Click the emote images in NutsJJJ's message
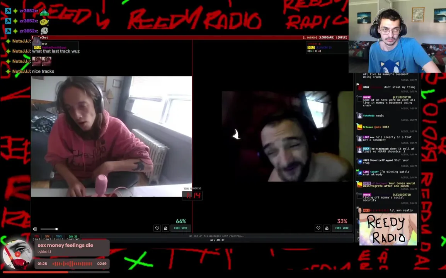The height and width of the screenshot is (278, 446). 41,61
